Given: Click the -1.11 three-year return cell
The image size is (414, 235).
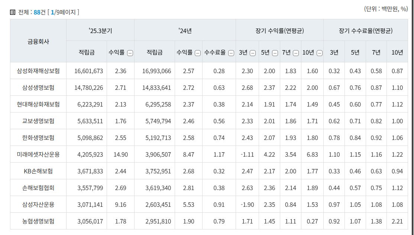Looking at the screenshot, I should [x=247, y=154].
